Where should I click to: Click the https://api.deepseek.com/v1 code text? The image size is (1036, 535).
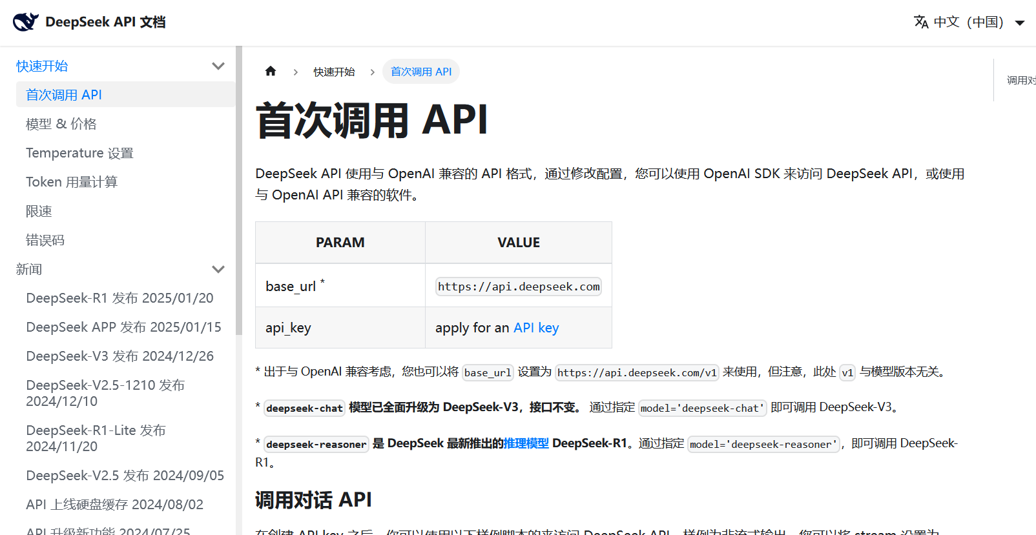(637, 372)
